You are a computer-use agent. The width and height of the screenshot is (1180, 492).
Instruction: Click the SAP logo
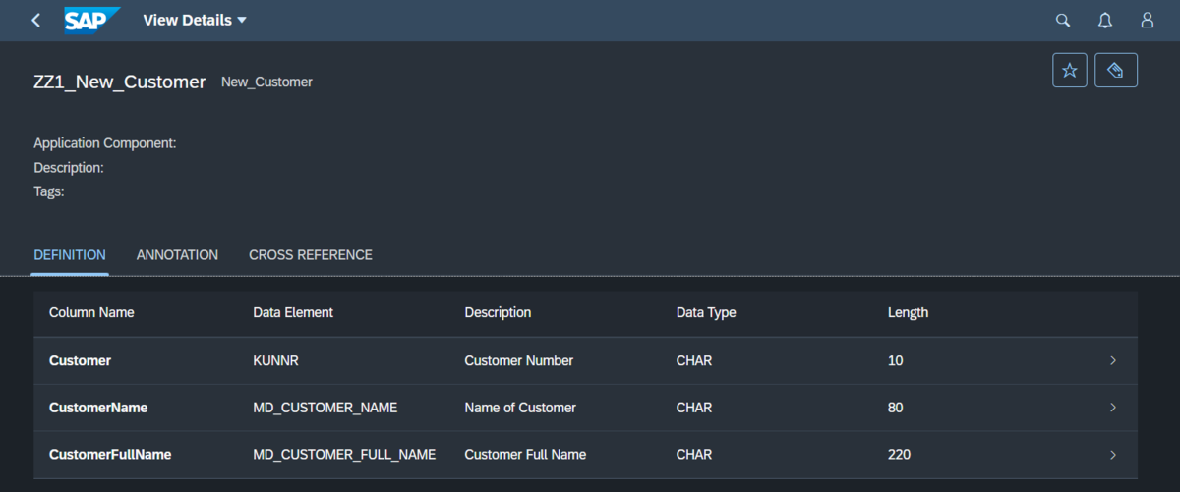point(92,20)
